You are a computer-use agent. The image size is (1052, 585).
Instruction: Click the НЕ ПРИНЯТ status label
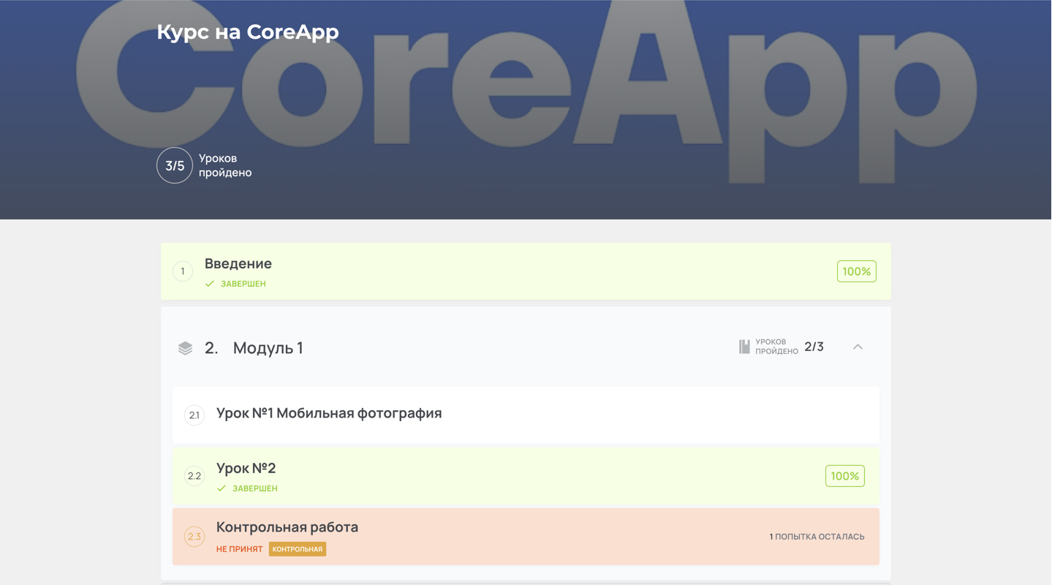click(x=239, y=549)
